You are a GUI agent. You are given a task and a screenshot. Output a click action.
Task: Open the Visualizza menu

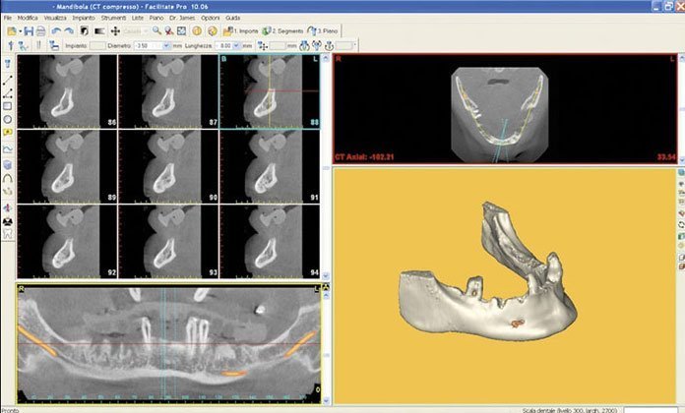click(x=55, y=18)
